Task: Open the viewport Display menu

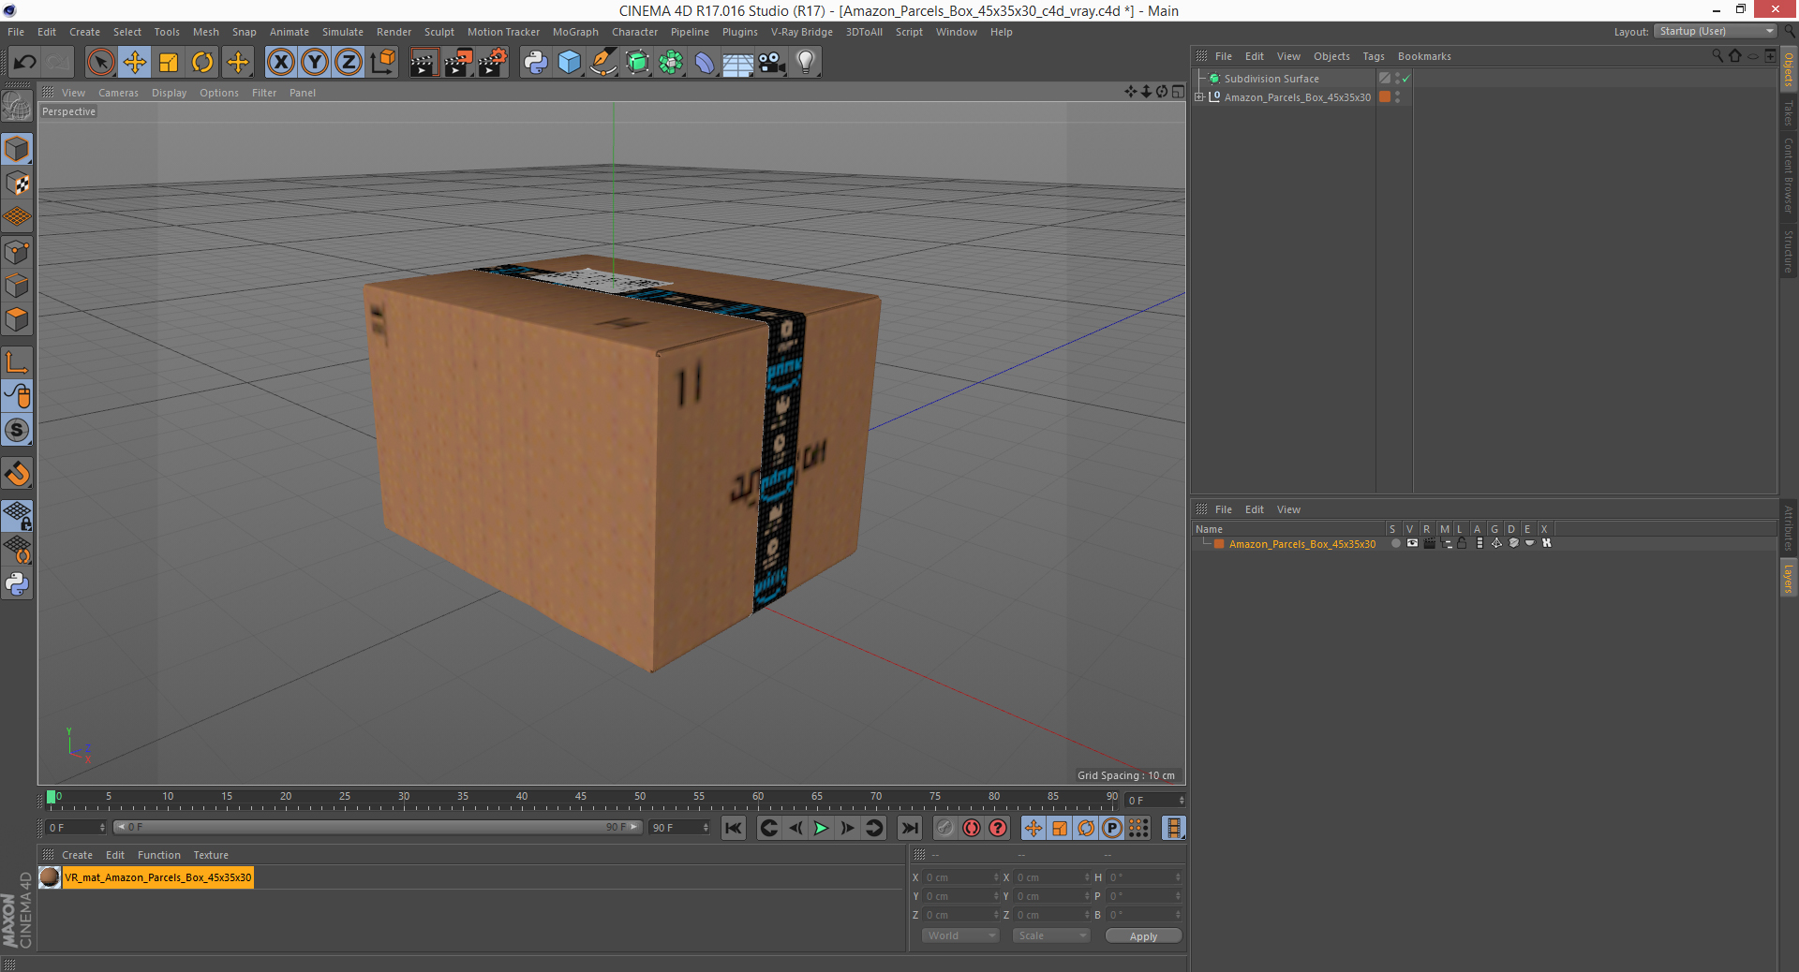Action: tap(169, 93)
